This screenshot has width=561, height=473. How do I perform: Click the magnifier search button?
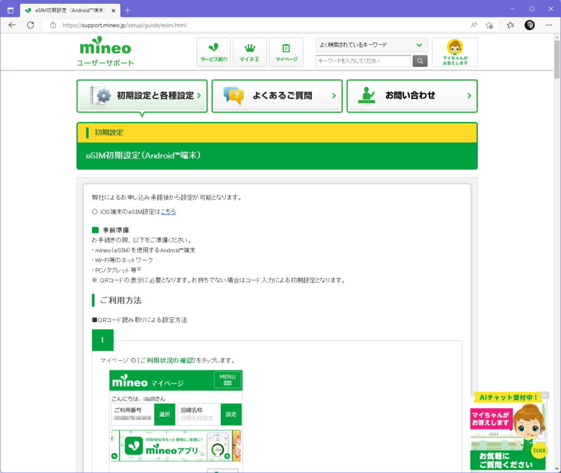[420, 61]
